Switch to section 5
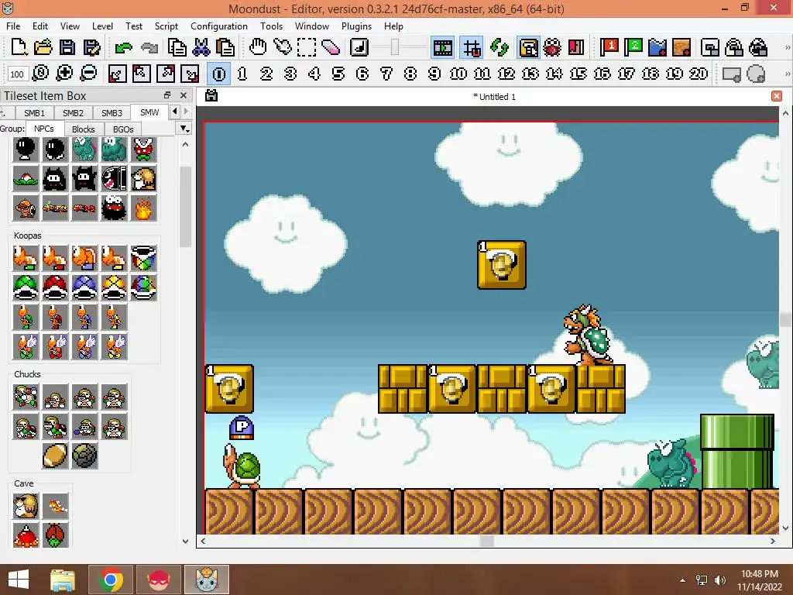This screenshot has width=793, height=595. [x=338, y=74]
